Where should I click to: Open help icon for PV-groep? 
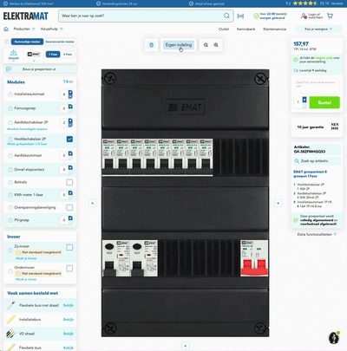coord(10,220)
